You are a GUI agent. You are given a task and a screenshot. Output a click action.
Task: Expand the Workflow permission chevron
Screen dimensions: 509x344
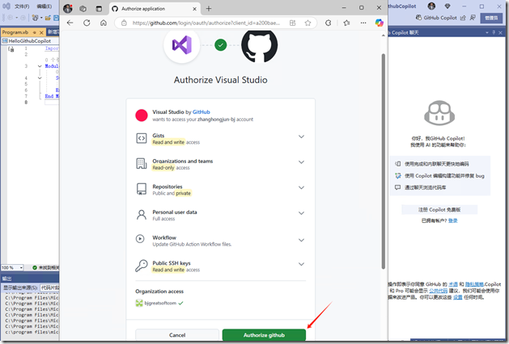(301, 240)
